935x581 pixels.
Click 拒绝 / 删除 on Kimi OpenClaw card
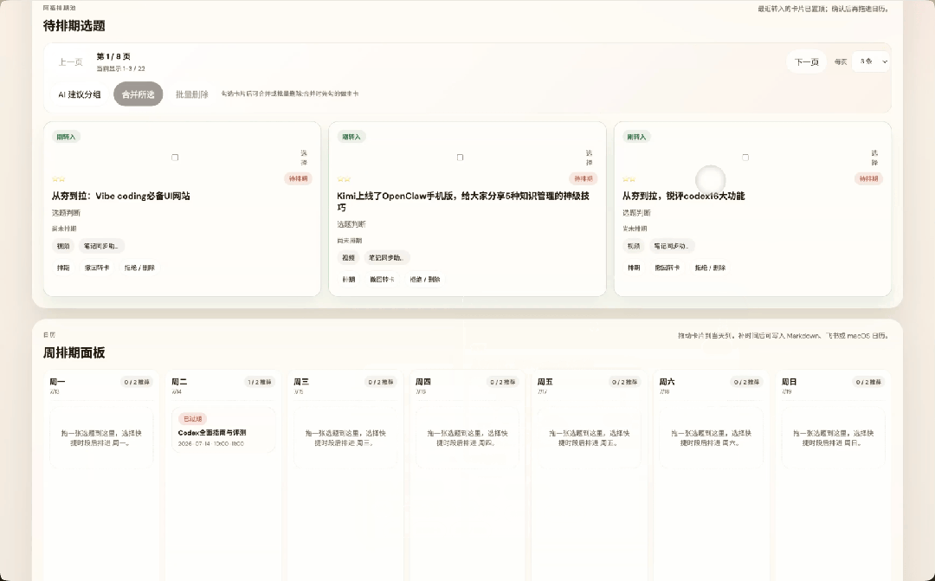(424, 279)
